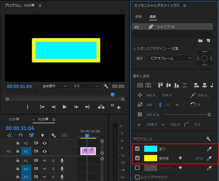Open the エッセンシャルグラフィックス panel menu

(x=185, y=6)
